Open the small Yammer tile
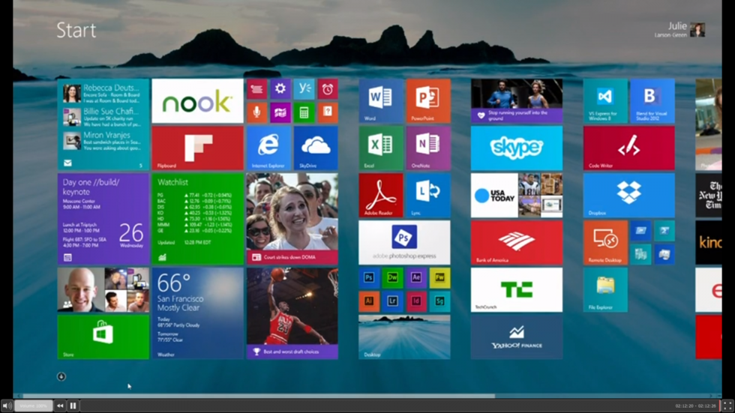735x413 pixels. tap(304, 89)
